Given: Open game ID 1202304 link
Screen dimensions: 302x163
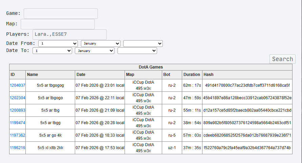Looking at the screenshot, I should pyautogui.click(x=18, y=98).
